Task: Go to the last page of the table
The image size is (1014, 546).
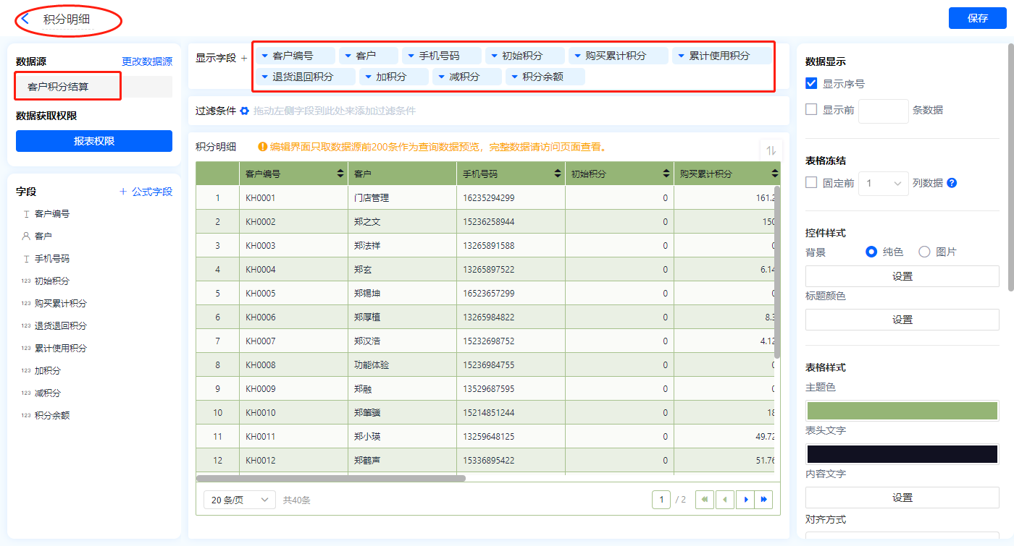Action: (x=763, y=500)
